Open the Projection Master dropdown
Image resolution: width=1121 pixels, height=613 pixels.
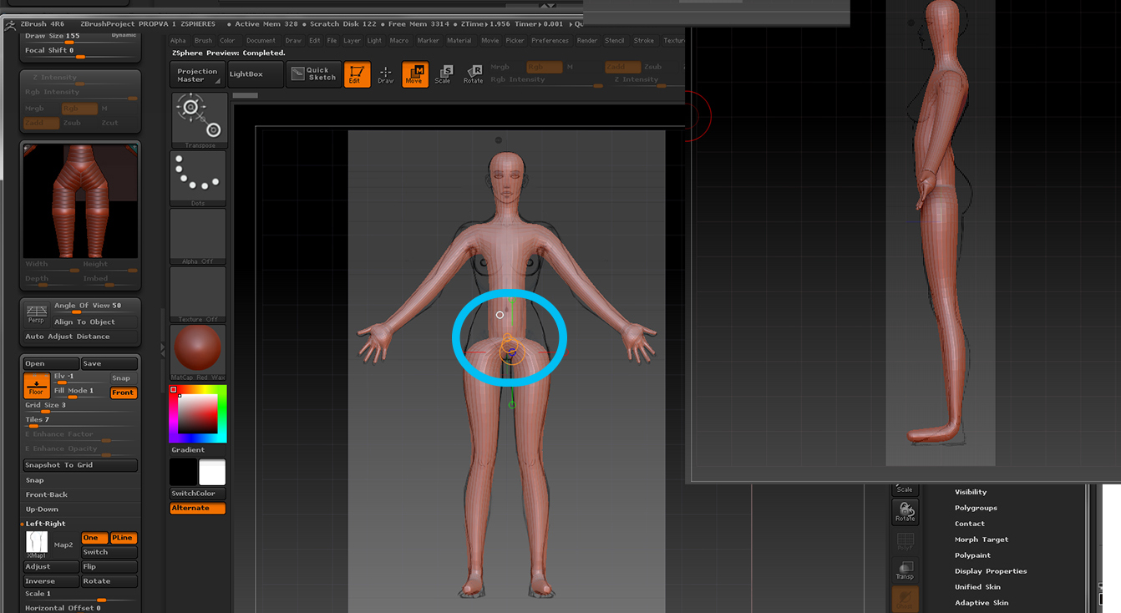tap(198, 75)
